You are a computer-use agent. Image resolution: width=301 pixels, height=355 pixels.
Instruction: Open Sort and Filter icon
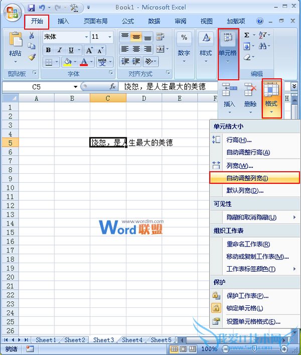point(262,35)
